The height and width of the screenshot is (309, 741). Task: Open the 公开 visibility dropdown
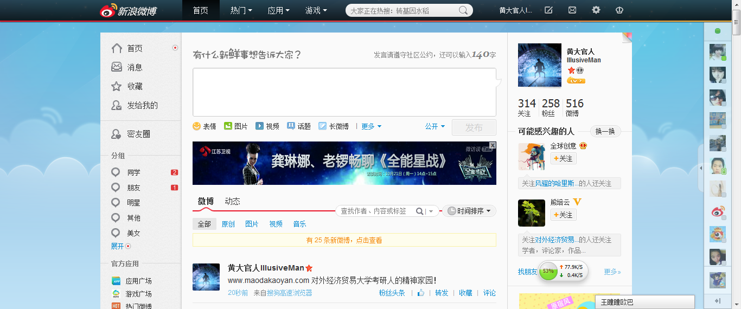click(x=435, y=126)
